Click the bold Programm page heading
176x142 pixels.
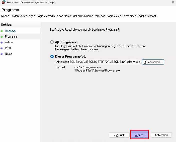pyautogui.click(x=10, y=10)
